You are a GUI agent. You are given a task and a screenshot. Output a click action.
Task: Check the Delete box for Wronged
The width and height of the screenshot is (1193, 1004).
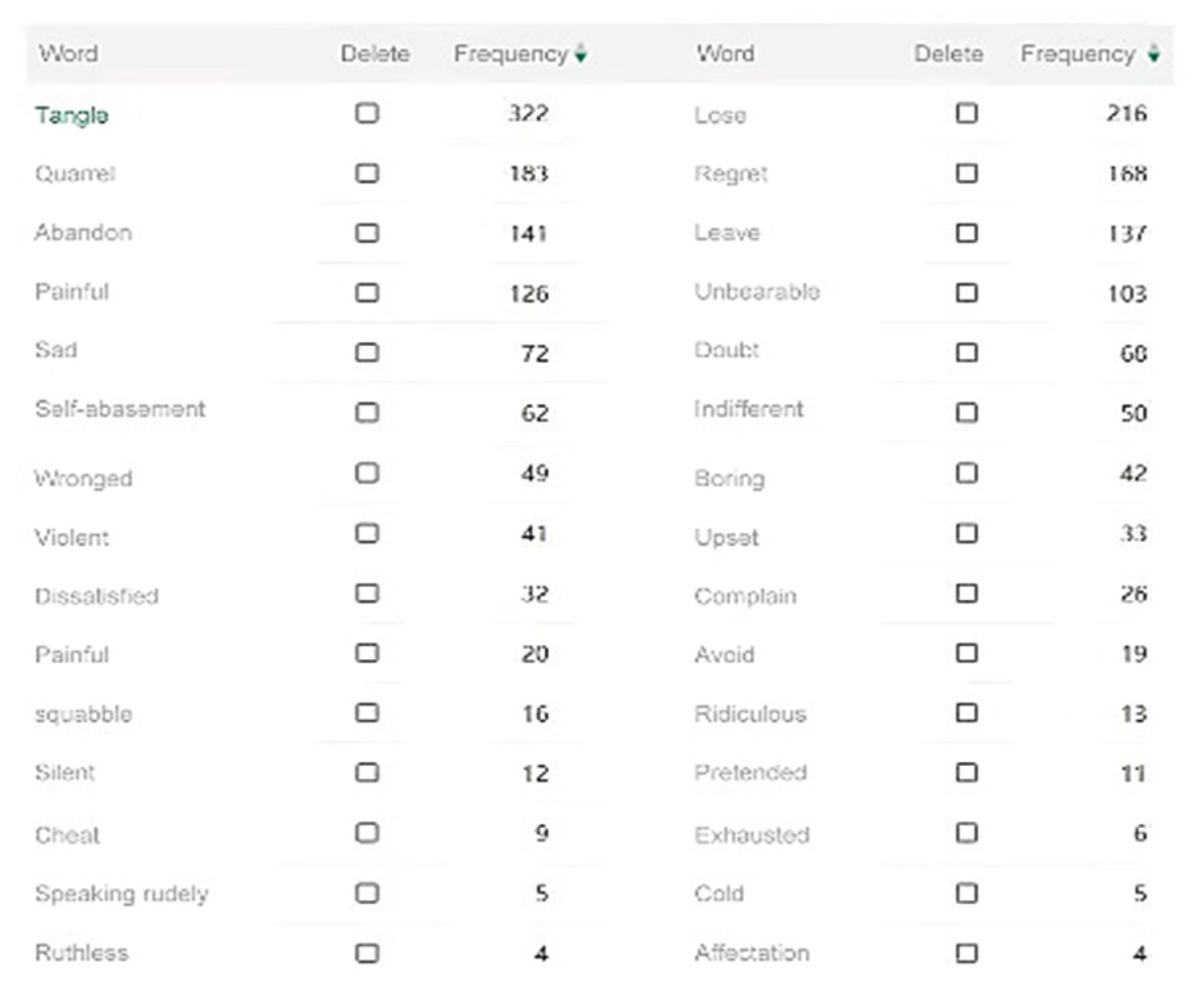point(367,473)
